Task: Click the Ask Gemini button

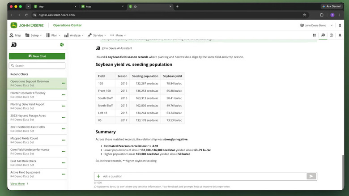Action: (332, 6)
